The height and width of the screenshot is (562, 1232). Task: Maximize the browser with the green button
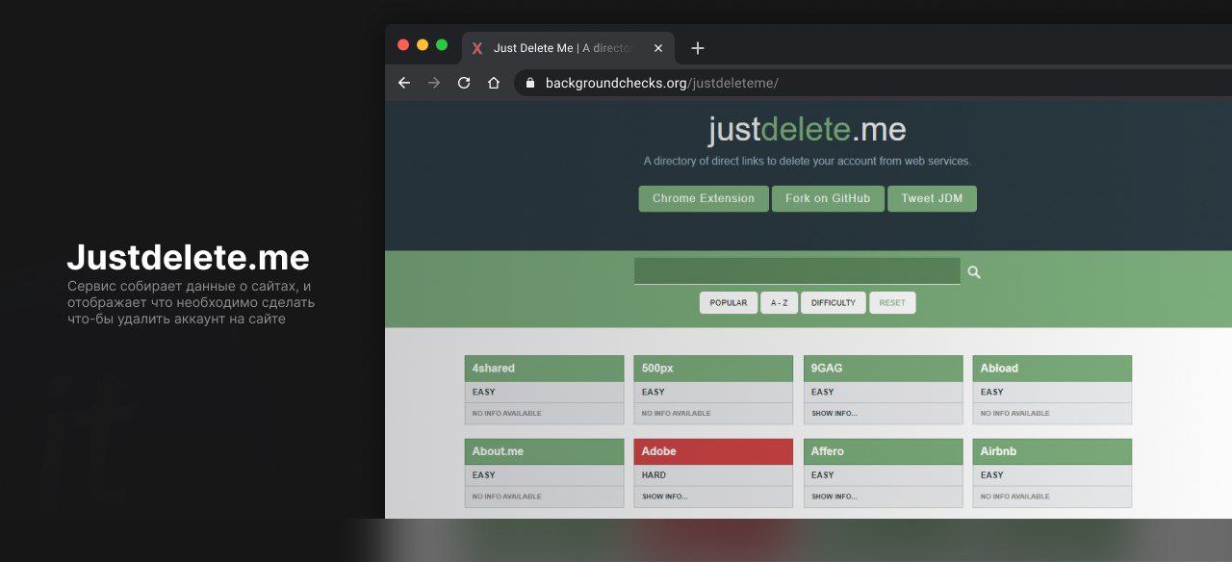click(x=442, y=45)
